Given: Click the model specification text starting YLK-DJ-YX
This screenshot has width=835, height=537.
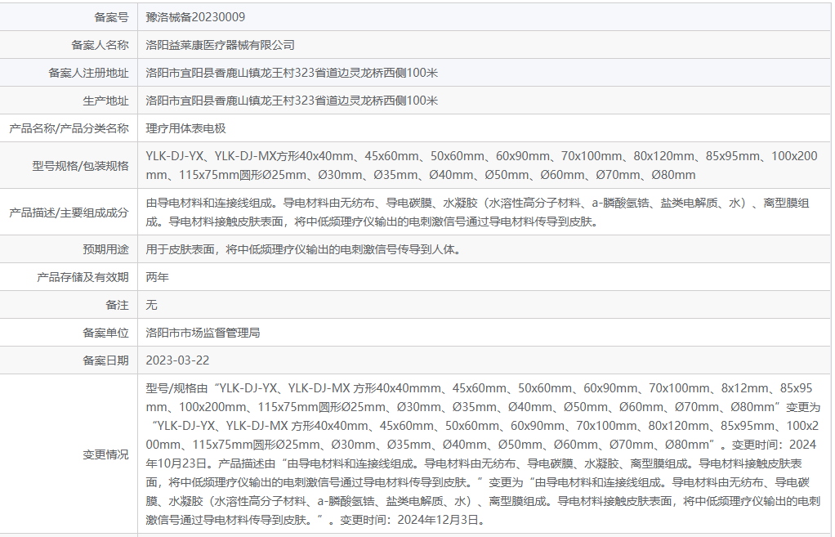Looking at the screenshot, I should [x=481, y=165].
